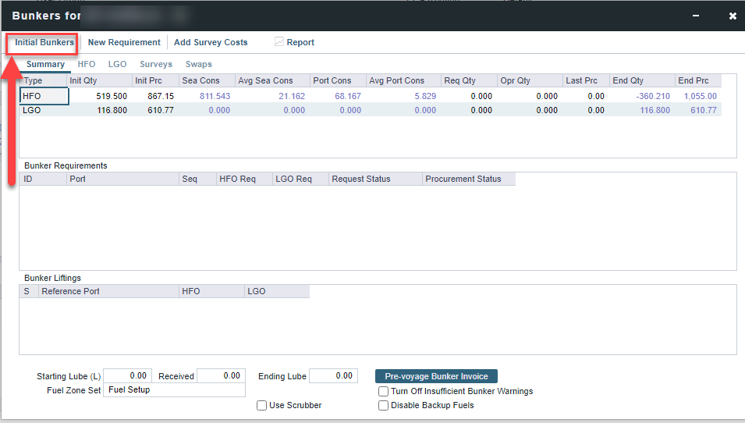745x423 pixels.
Task: Show the Swaps tab
Action: coord(198,64)
